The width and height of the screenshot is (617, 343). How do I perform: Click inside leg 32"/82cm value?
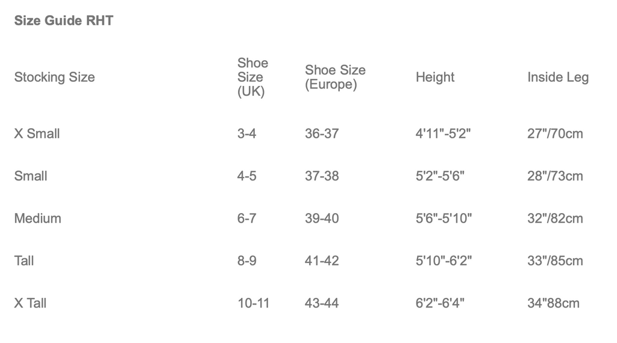click(x=555, y=218)
